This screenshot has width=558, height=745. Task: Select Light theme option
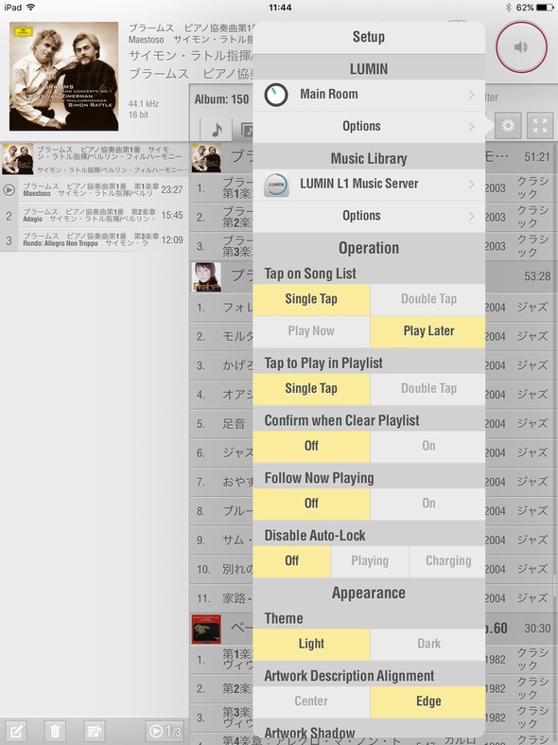[311, 645]
